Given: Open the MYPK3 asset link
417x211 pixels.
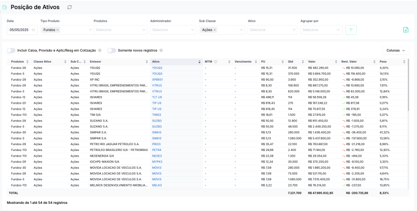Looking at the screenshot, I should (157, 162).
